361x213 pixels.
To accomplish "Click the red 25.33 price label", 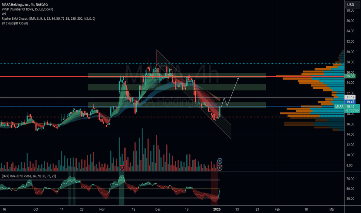I will coord(350,76).
